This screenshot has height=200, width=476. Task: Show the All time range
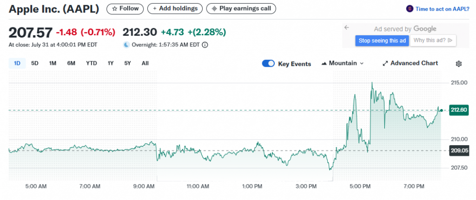pyautogui.click(x=145, y=63)
